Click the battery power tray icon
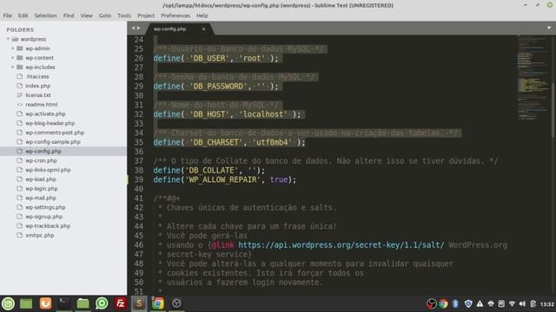 click(533, 303)
